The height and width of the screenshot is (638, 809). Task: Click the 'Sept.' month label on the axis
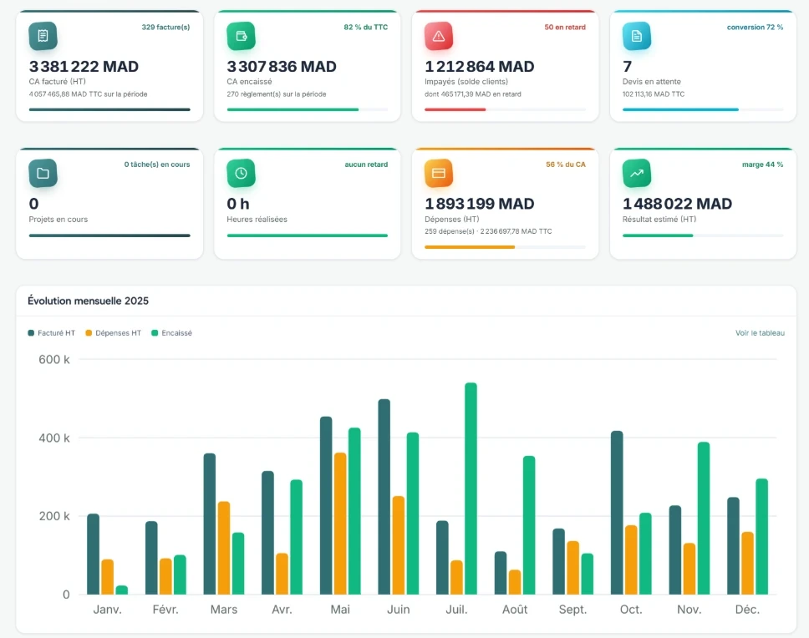572,610
